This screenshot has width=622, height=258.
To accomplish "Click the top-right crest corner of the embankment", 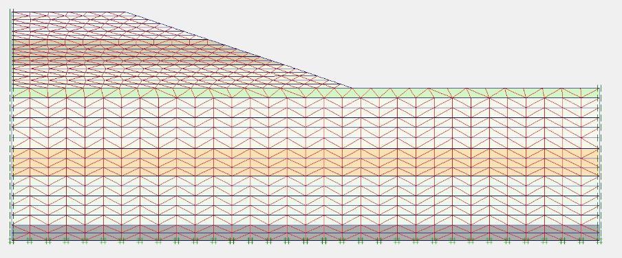I will 125,12.
